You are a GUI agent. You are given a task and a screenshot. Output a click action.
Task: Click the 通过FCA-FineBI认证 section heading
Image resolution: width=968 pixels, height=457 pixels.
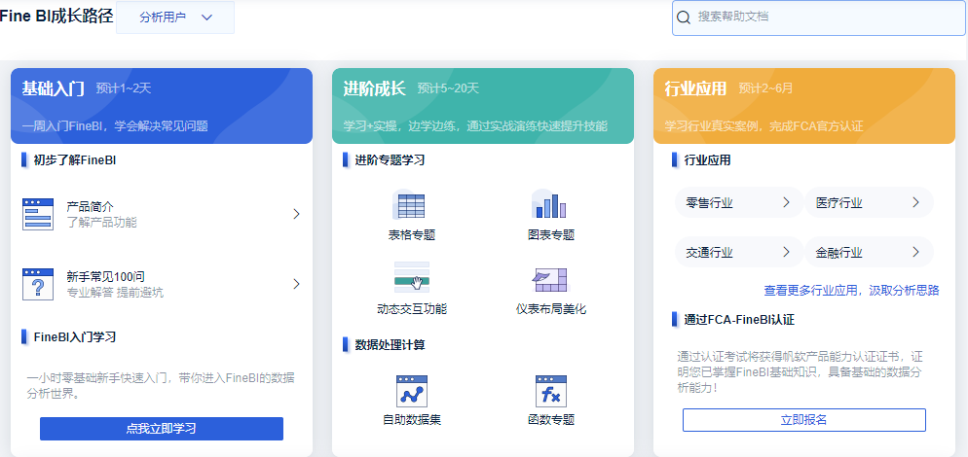coord(738,320)
